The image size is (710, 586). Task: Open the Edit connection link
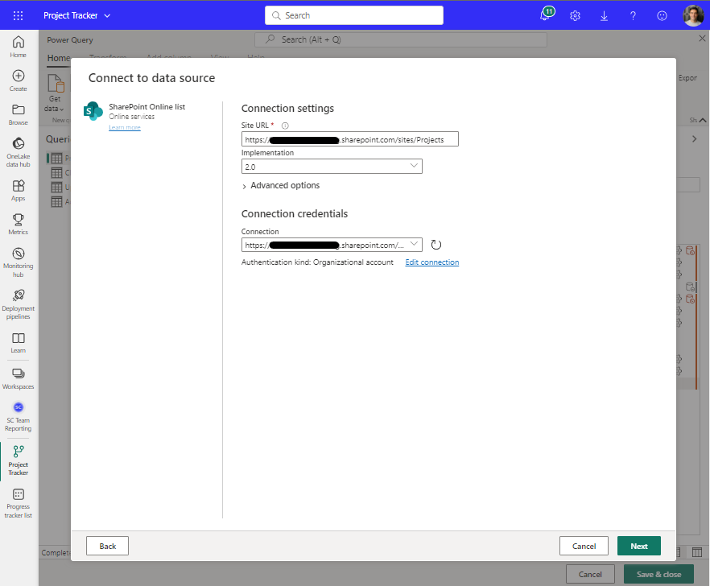tap(431, 262)
